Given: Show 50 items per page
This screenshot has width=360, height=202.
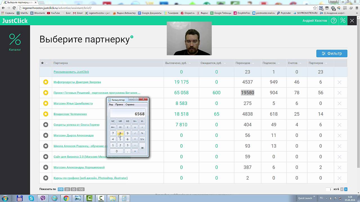Looking at the screenshot, I should [73, 189].
